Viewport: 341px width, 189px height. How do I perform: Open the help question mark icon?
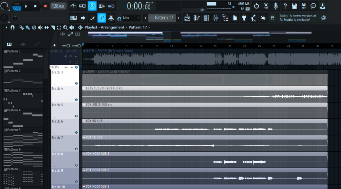(x=285, y=6)
